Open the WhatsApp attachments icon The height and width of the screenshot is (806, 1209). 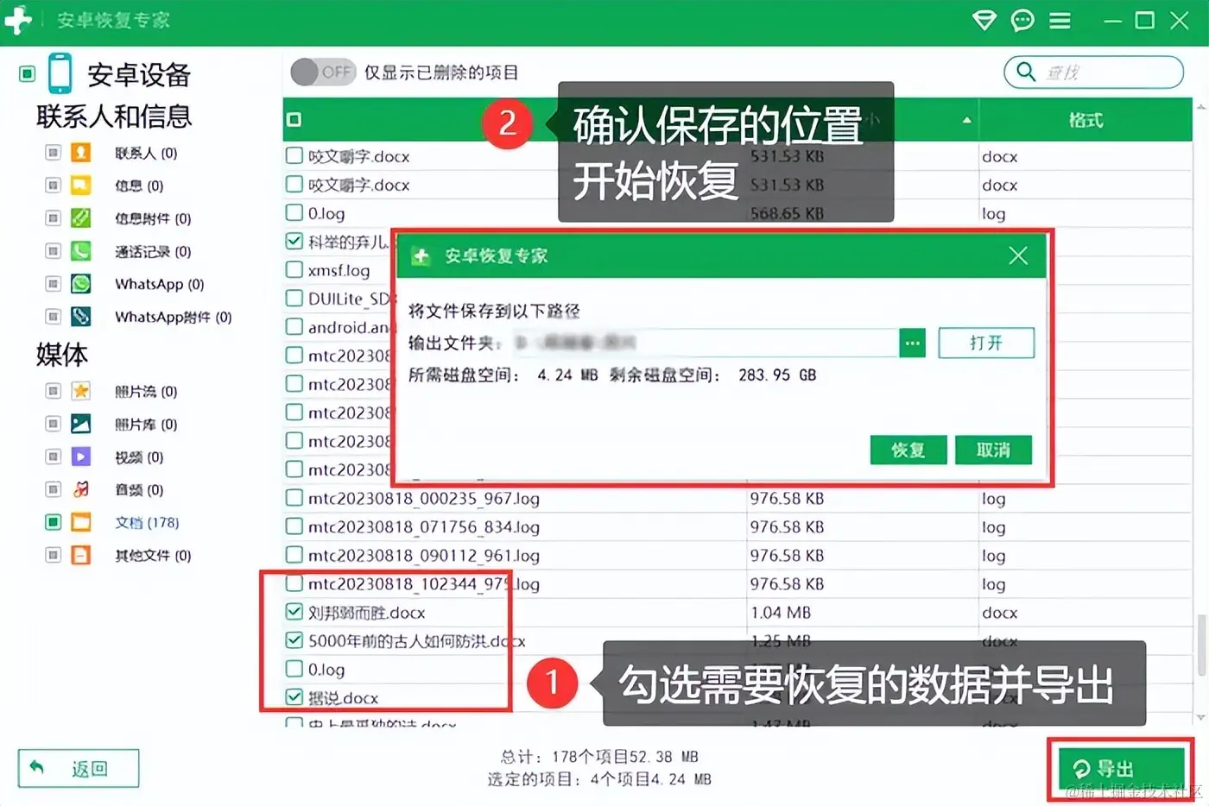pyautogui.click(x=80, y=317)
